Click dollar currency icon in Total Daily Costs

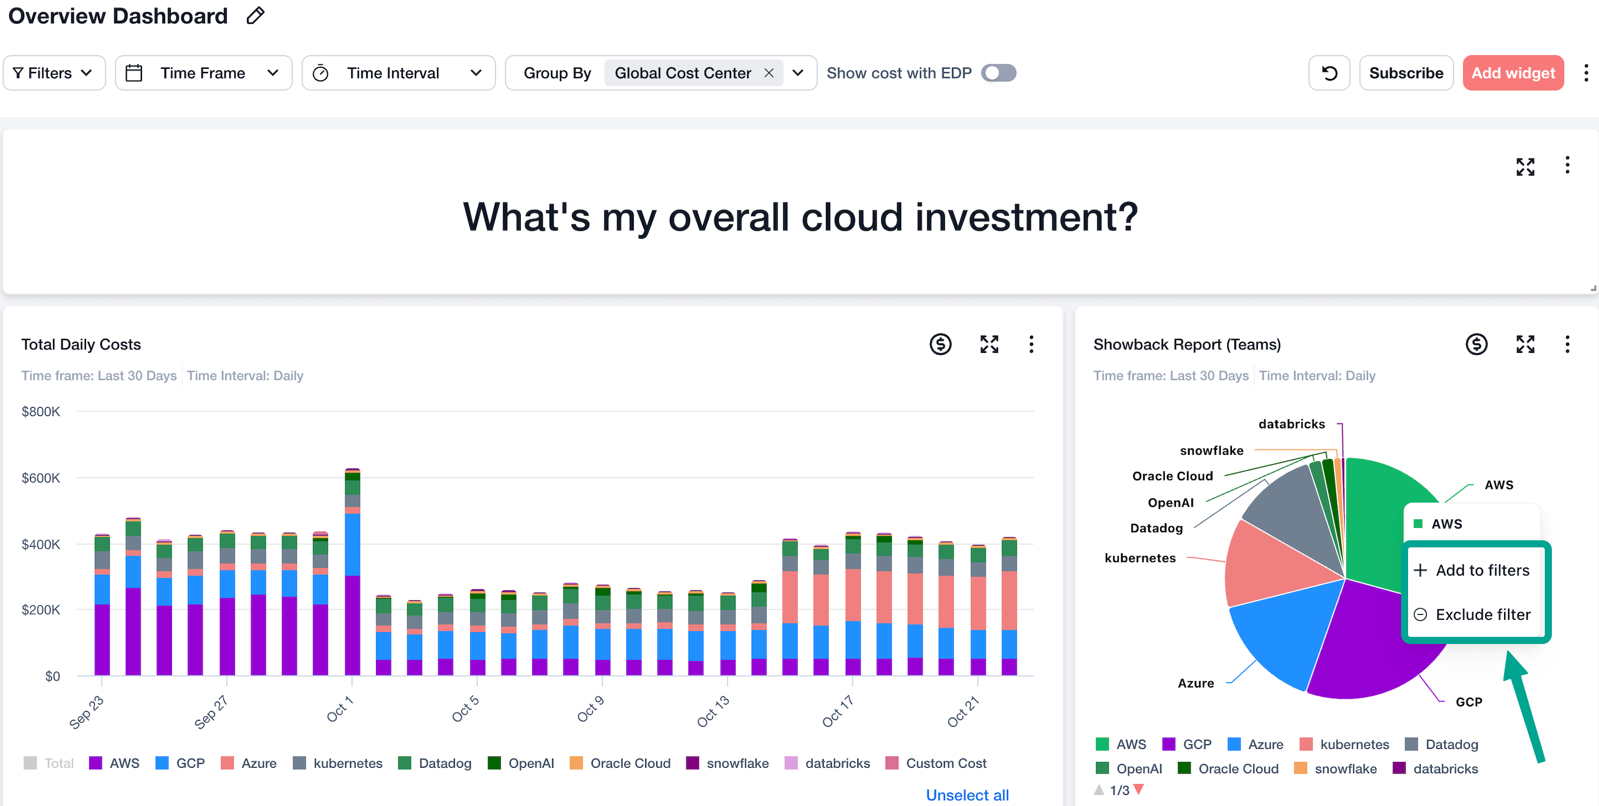coord(940,344)
